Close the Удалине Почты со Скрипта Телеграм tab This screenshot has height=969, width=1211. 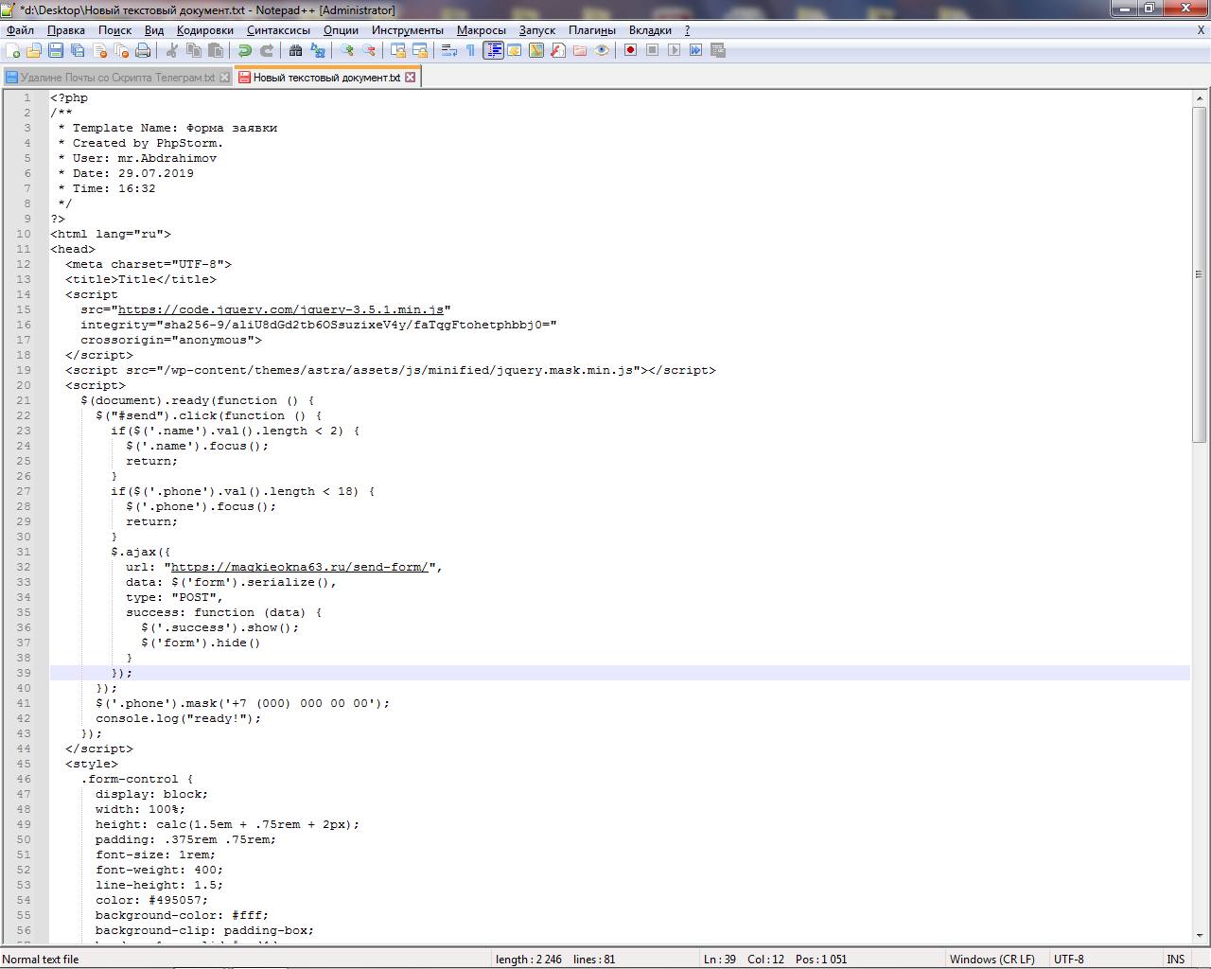pyautogui.click(x=224, y=78)
